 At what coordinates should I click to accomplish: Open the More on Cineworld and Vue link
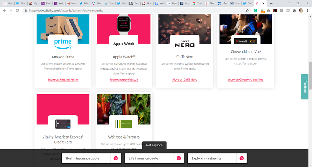pos(246,79)
